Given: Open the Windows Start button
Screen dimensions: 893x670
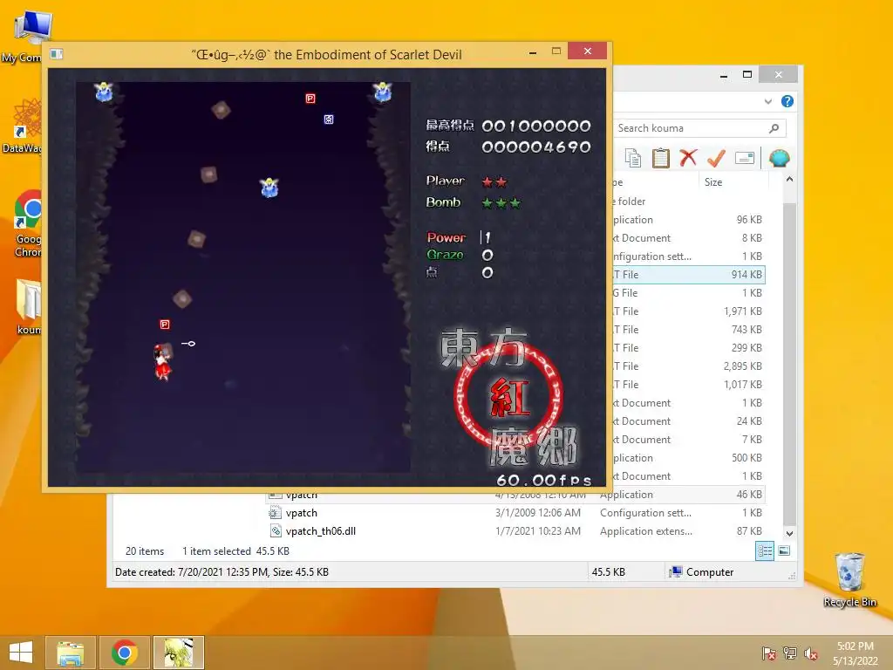Looking at the screenshot, I should tap(21, 653).
